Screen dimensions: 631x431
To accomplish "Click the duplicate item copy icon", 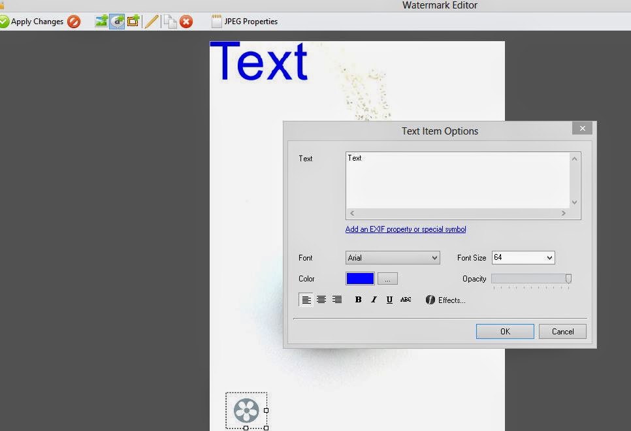I will (x=170, y=22).
